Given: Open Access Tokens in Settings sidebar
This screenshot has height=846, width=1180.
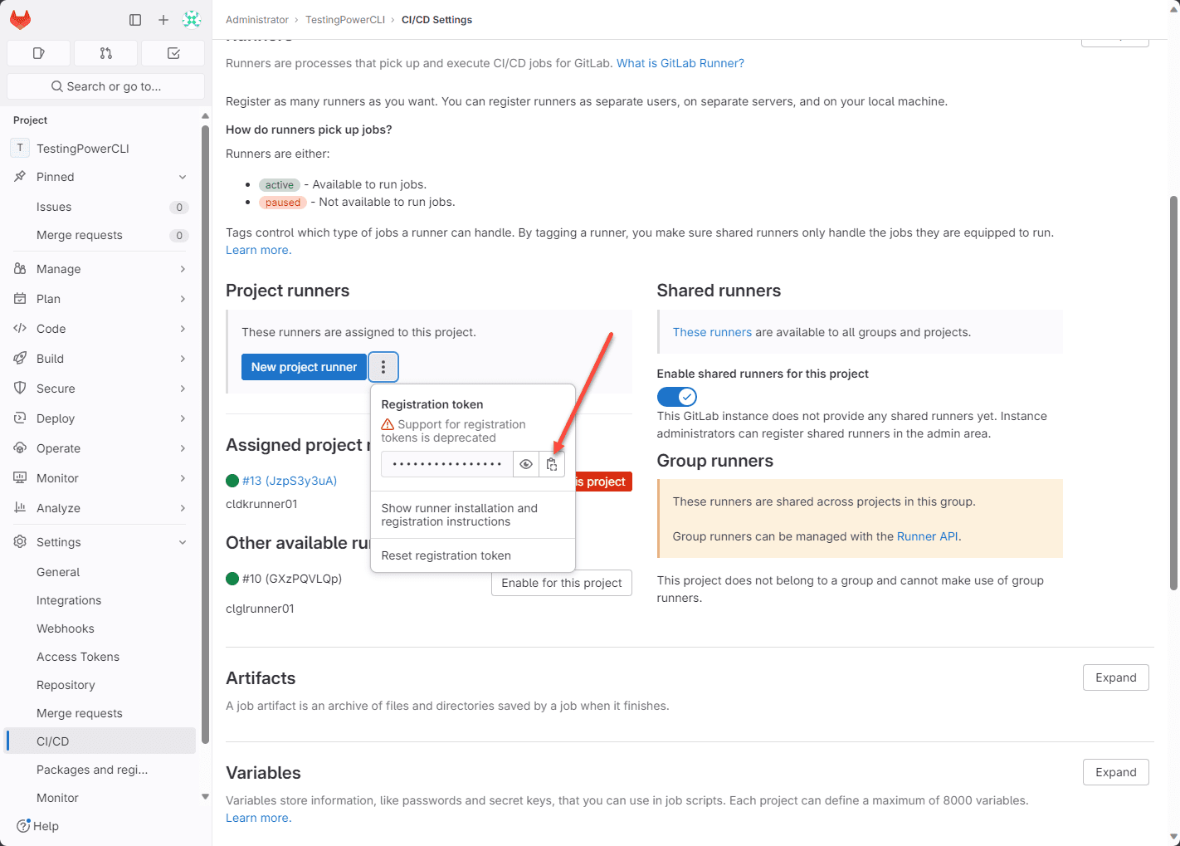Looking at the screenshot, I should (78, 657).
